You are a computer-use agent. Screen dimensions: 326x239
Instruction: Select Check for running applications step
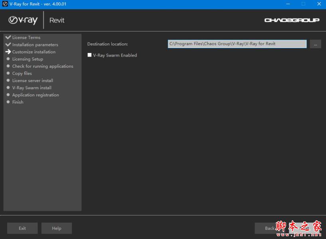point(43,66)
